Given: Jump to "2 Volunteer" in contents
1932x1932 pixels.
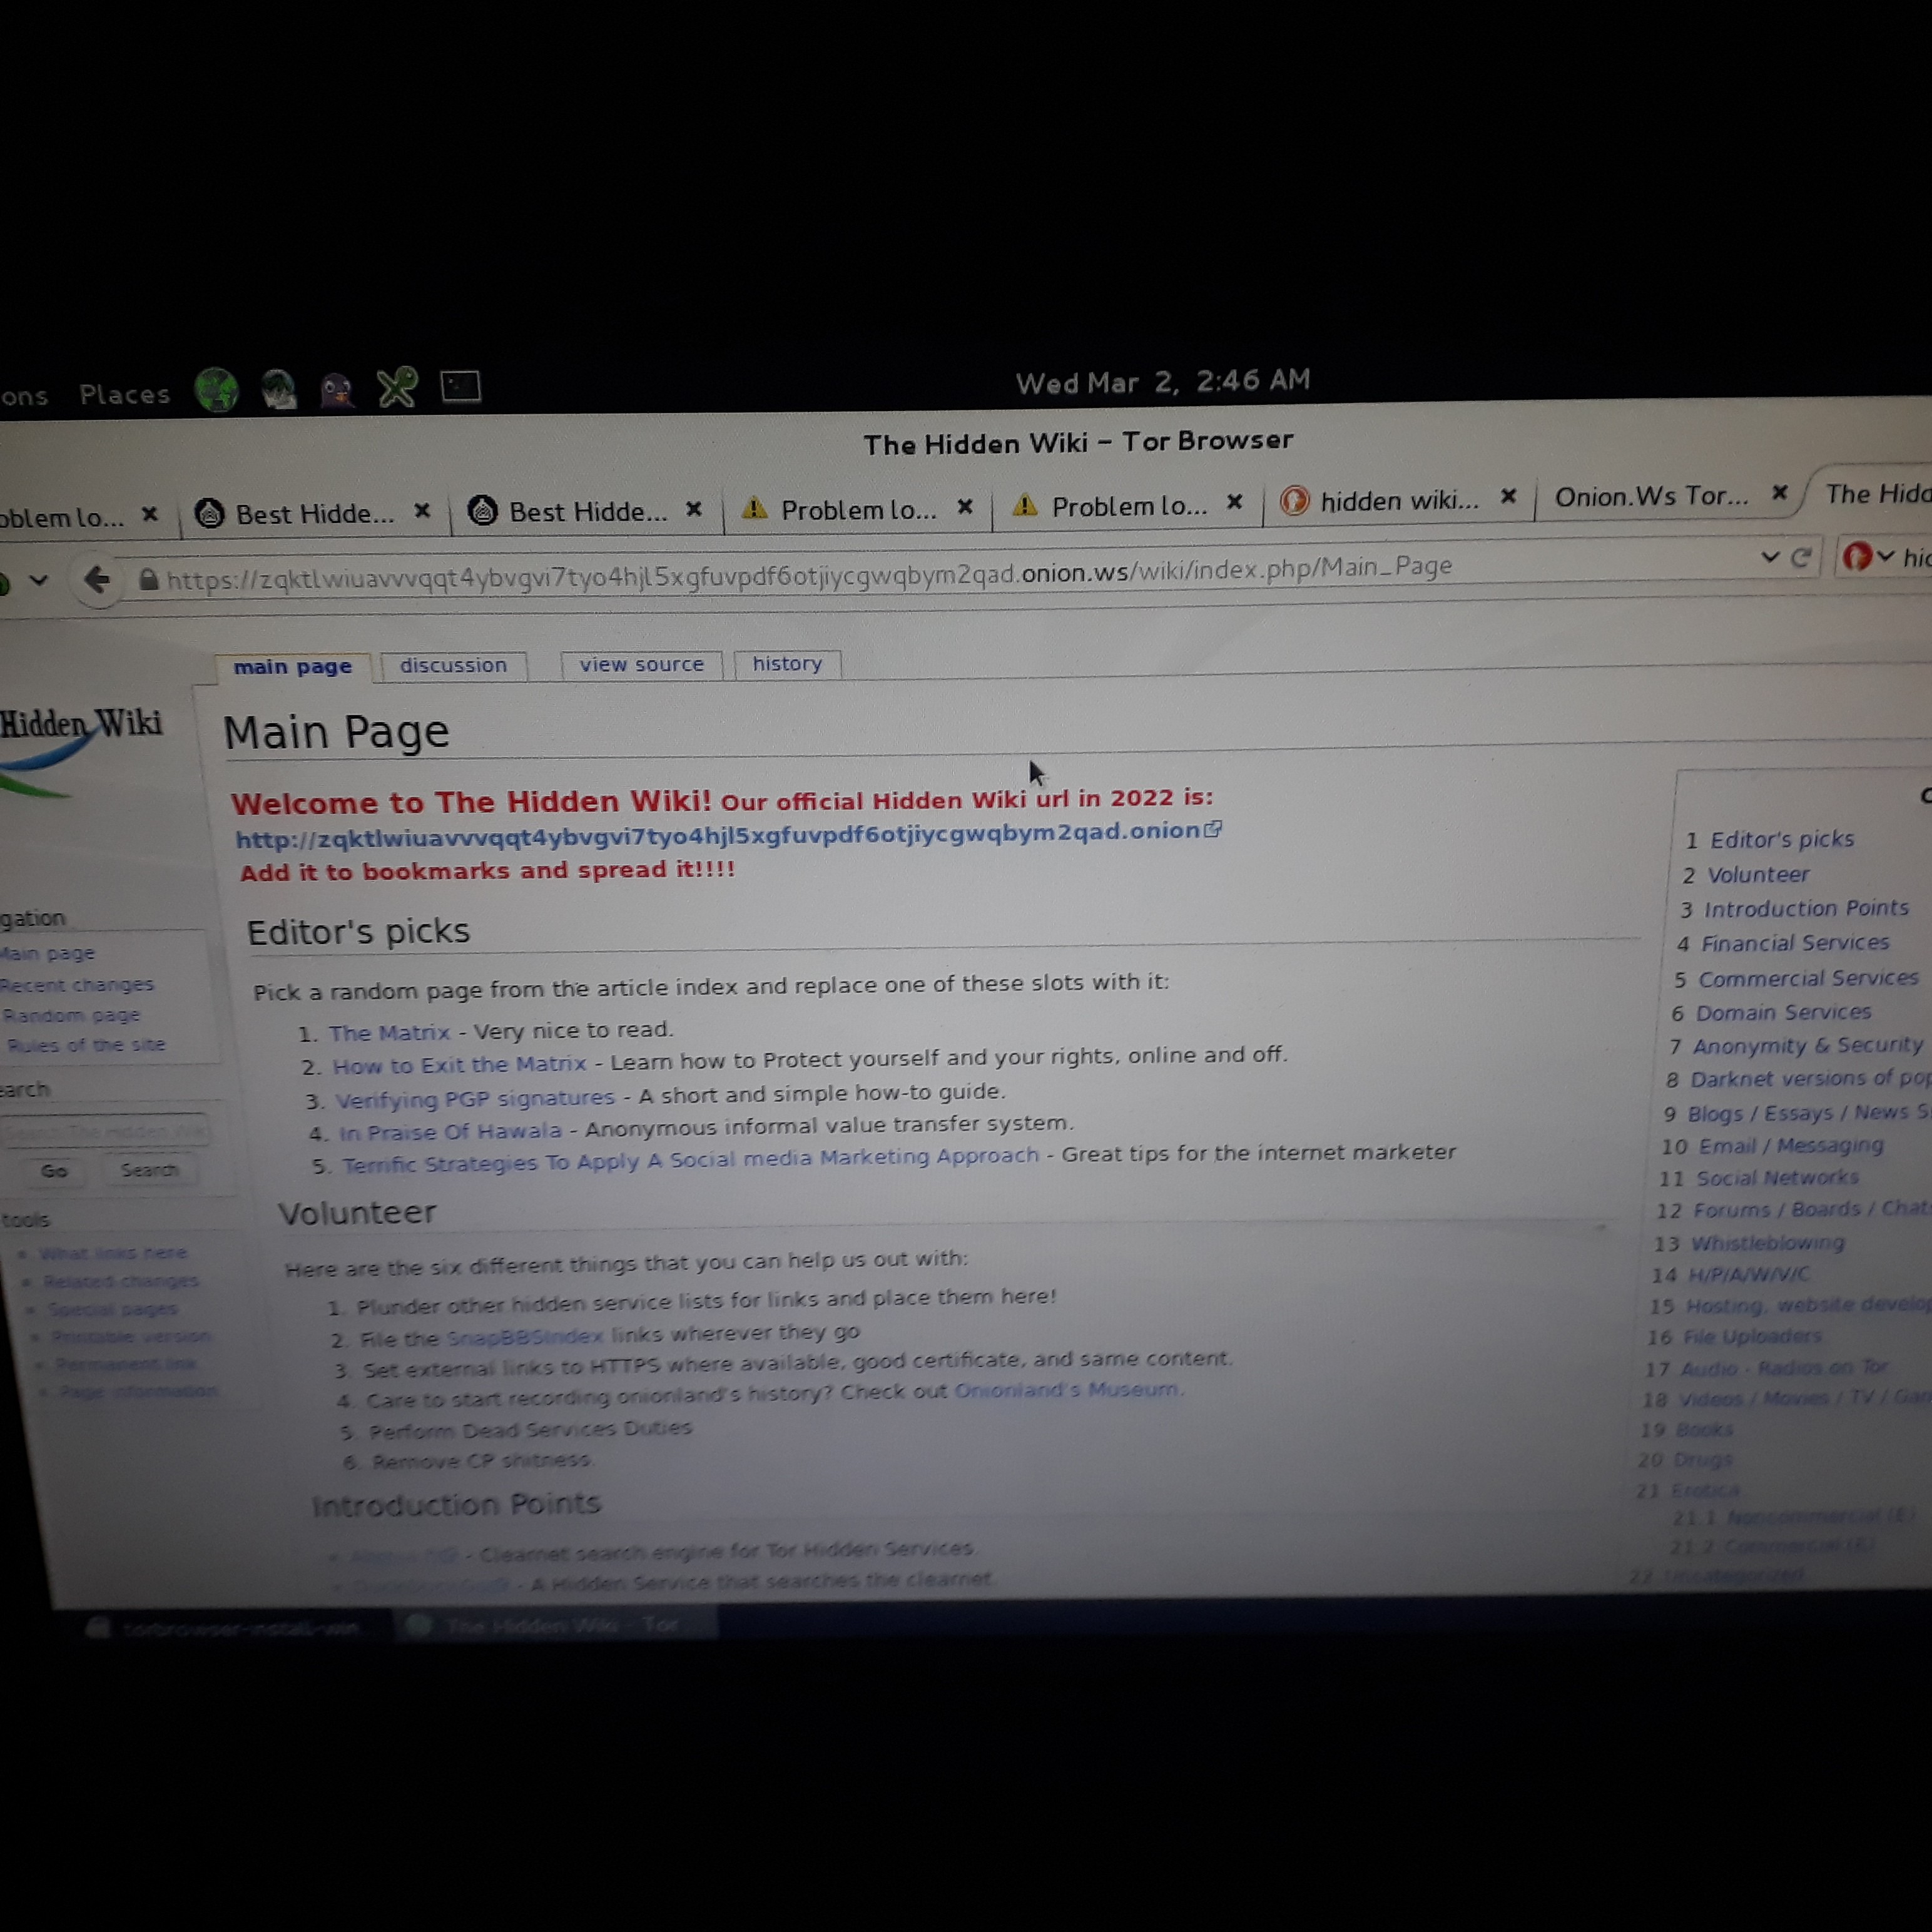Looking at the screenshot, I should [1746, 875].
